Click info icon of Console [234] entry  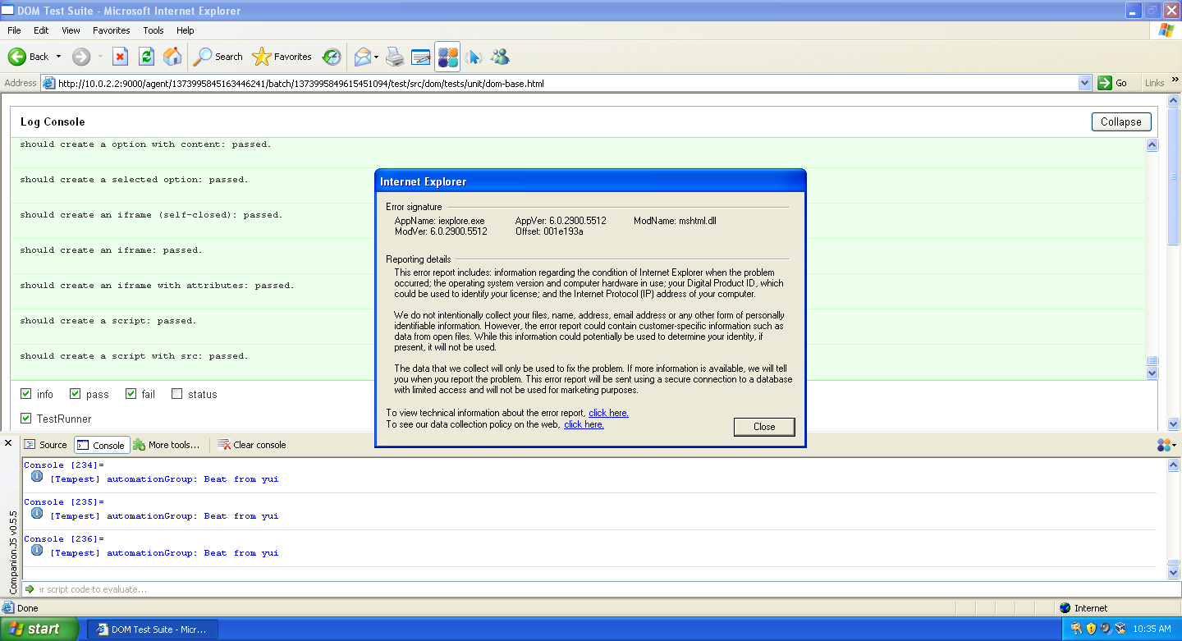coord(37,477)
